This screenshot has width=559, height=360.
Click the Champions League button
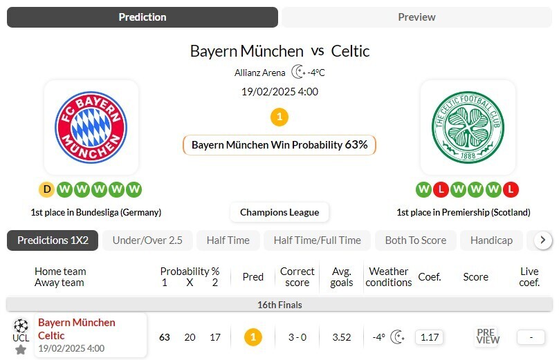pos(279,212)
